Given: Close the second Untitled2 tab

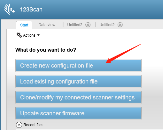Looking at the screenshot, I should pos(120,25).
